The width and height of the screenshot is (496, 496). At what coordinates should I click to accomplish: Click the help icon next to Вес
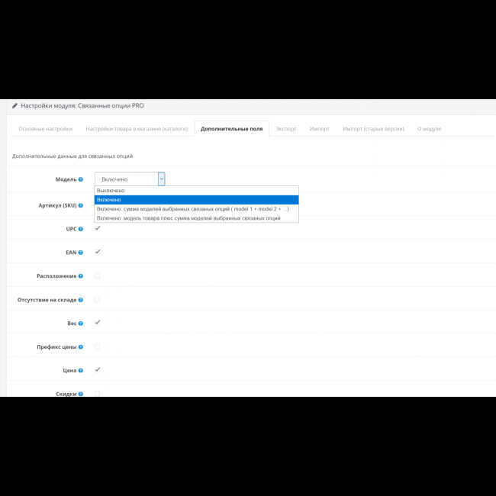(x=81, y=323)
